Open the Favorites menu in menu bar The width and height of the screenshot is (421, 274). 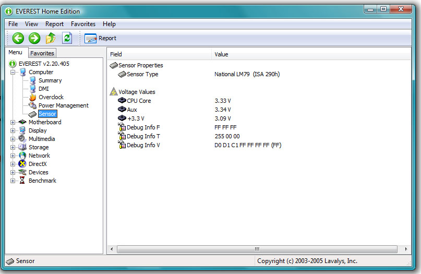(x=83, y=24)
